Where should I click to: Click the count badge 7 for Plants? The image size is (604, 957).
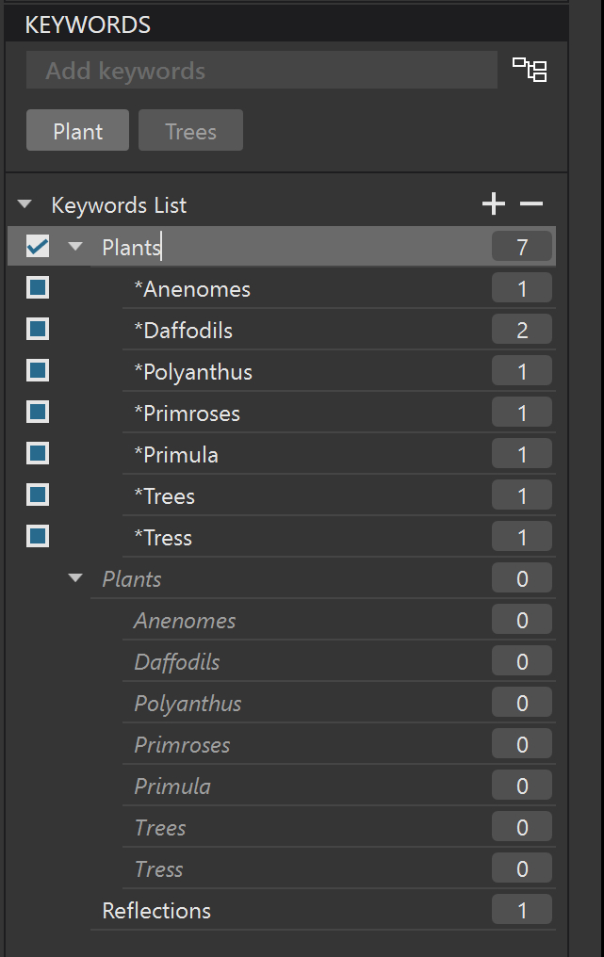coord(522,247)
